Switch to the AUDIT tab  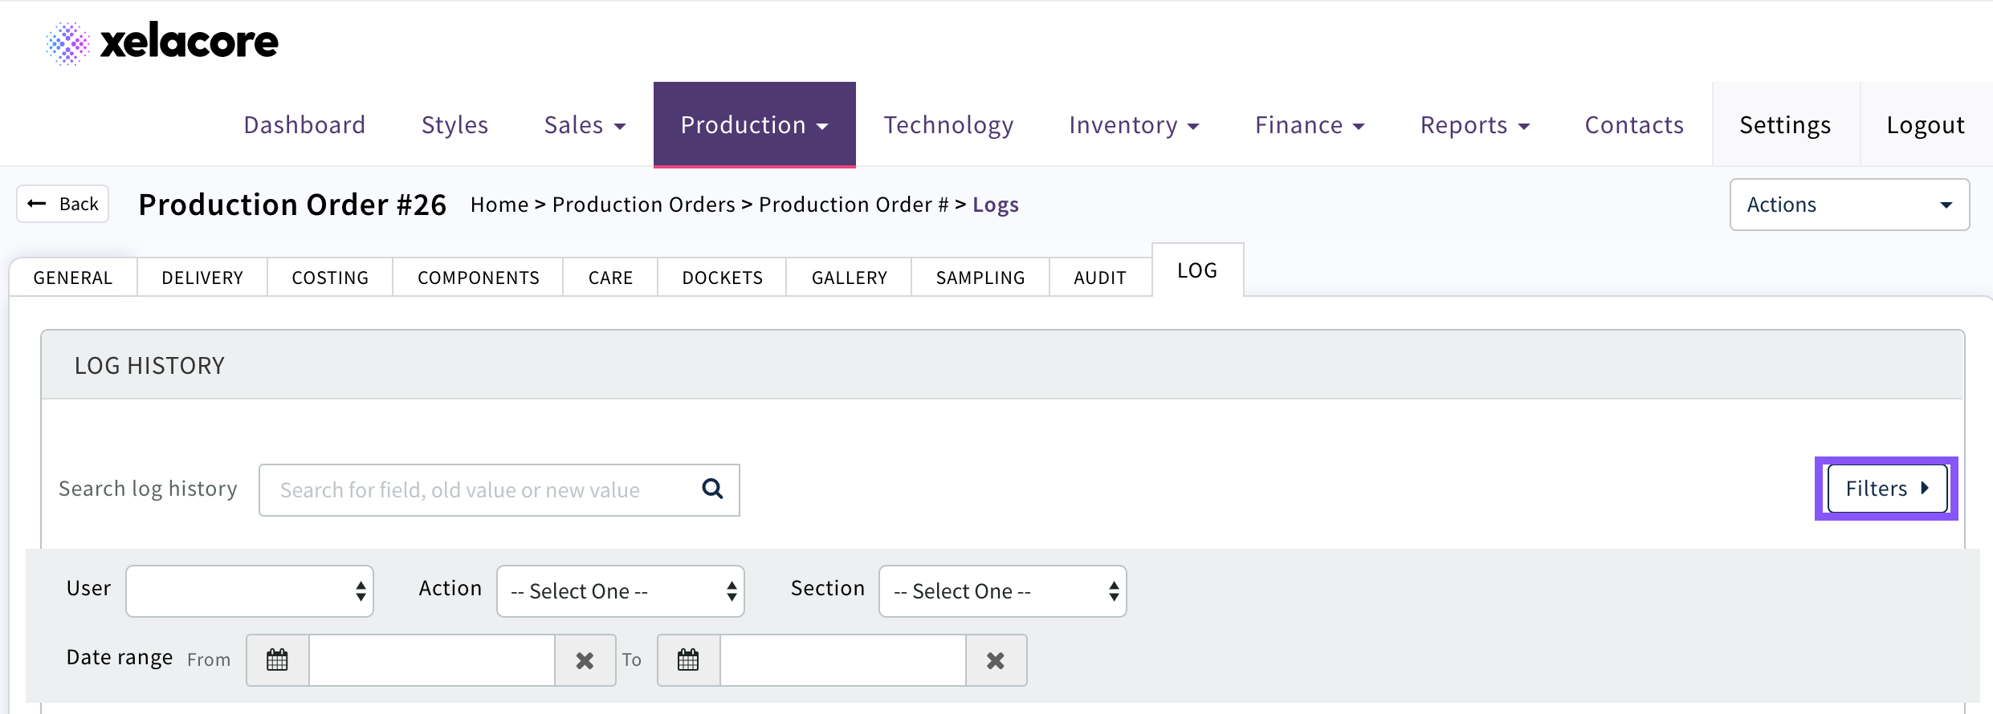coord(1099,278)
